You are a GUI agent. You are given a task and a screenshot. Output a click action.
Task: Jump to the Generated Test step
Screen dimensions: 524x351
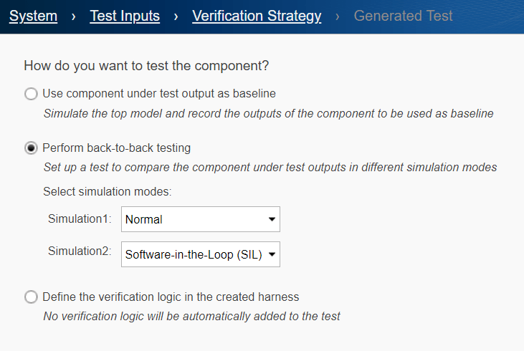[x=403, y=16]
